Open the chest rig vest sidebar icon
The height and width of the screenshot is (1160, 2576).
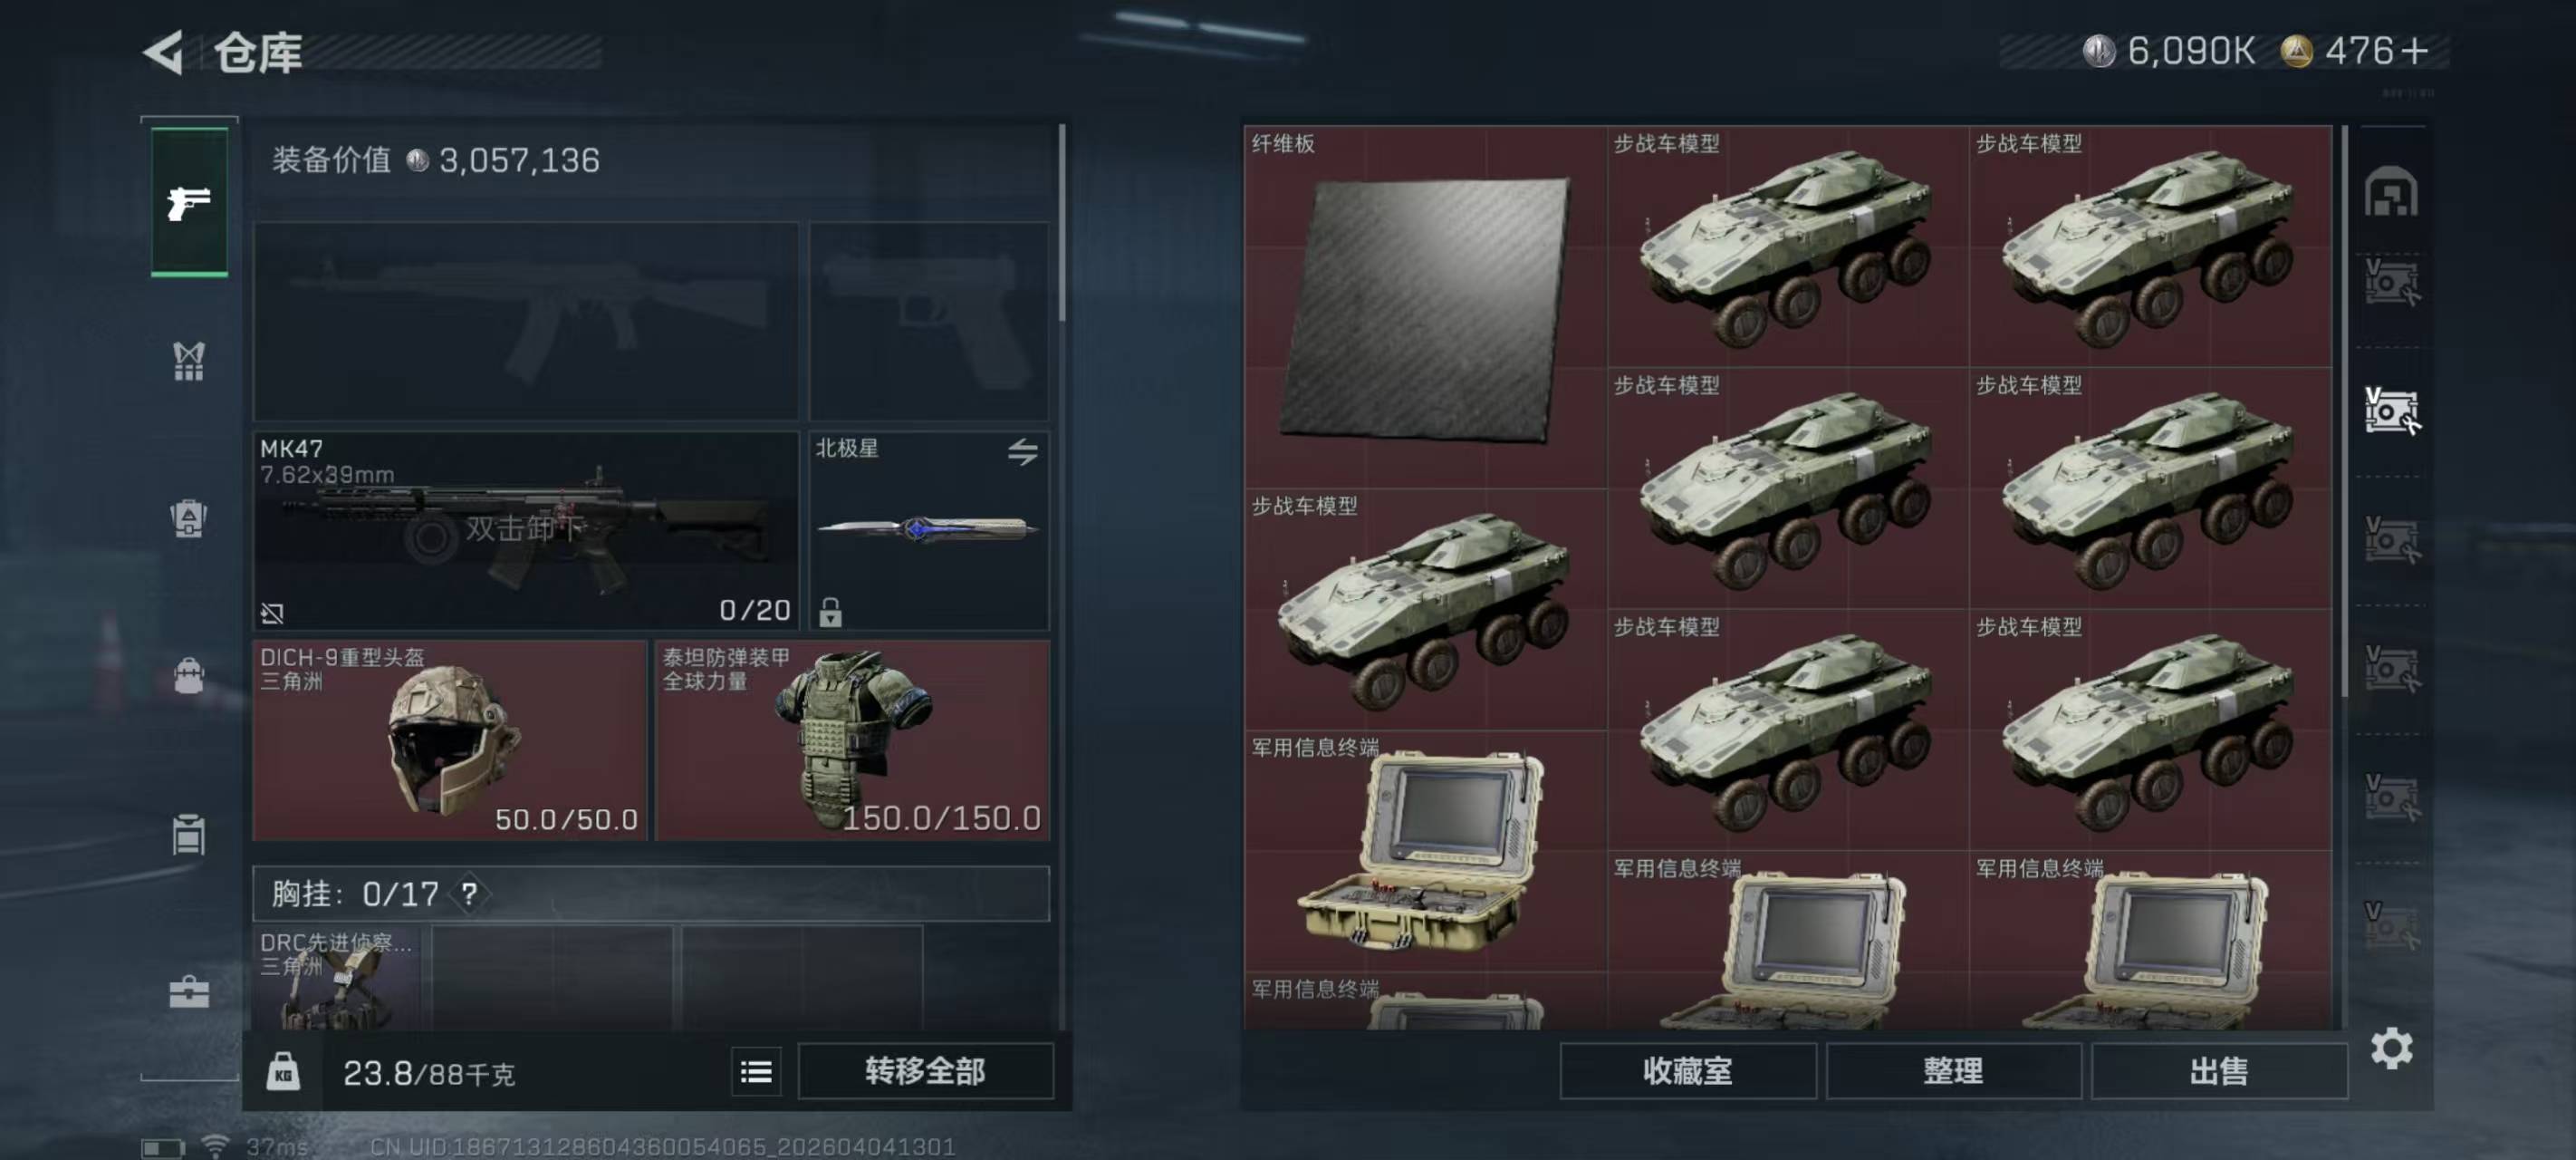tap(189, 362)
